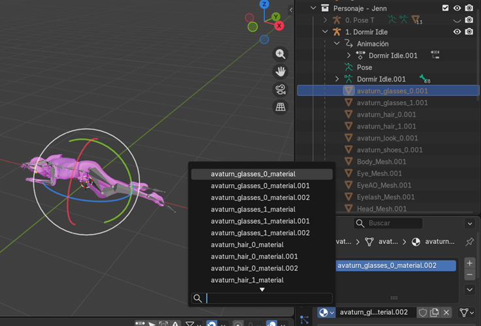Add a material slot with plus button
The width and height of the screenshot is (481, 326).
(x=469, y=263)
